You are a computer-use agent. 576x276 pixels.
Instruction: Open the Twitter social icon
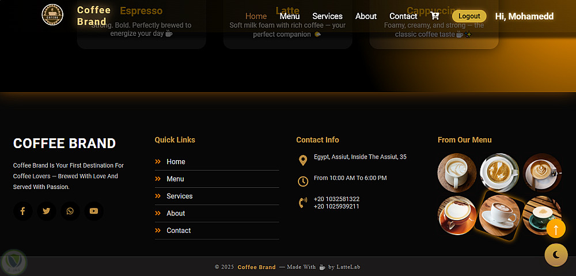pos(46,211)
